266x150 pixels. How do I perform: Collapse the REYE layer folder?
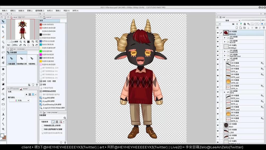click(x=225, y=92)
